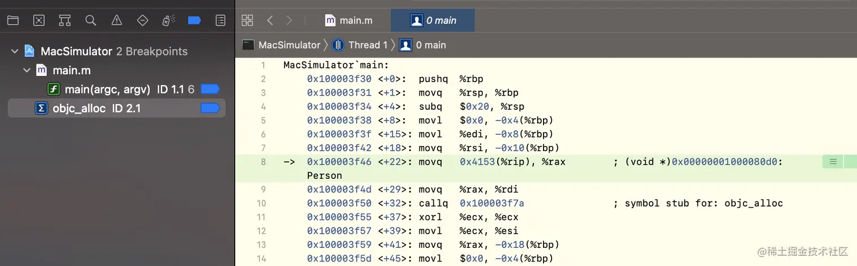Click the MacSimulator project icon in navigator
Viewport: 857px width, 266px height.
(x=29, y=52)
